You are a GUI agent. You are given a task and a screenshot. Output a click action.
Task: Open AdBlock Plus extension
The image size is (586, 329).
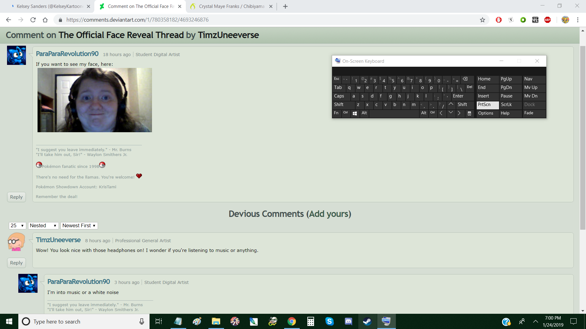[548, 20]
